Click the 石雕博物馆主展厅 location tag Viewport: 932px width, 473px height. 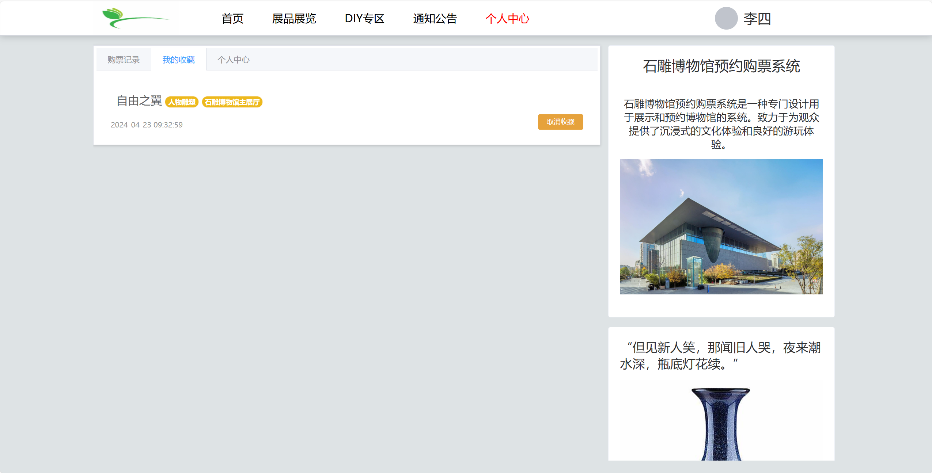(x=232, y=102)
